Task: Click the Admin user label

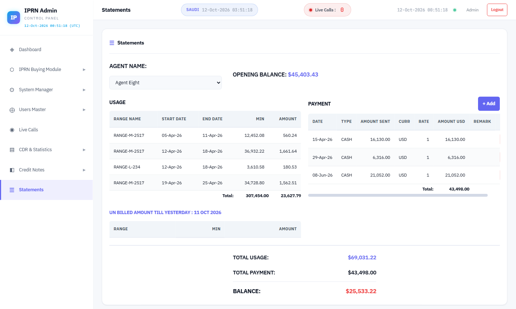Action: (x=472, y=10)
